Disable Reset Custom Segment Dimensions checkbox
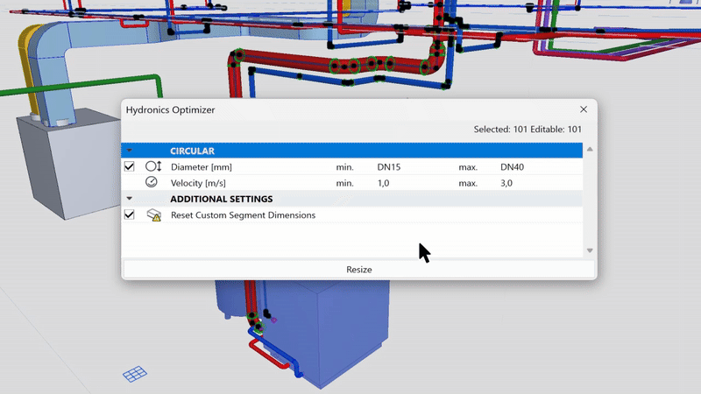This screenshot has width=701, height=394. (x=130, y=215)
